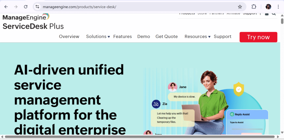This screenshot has width=284, height=140.
Task: Click the Zia avatar icon
Action: click(x=156, y=104)
